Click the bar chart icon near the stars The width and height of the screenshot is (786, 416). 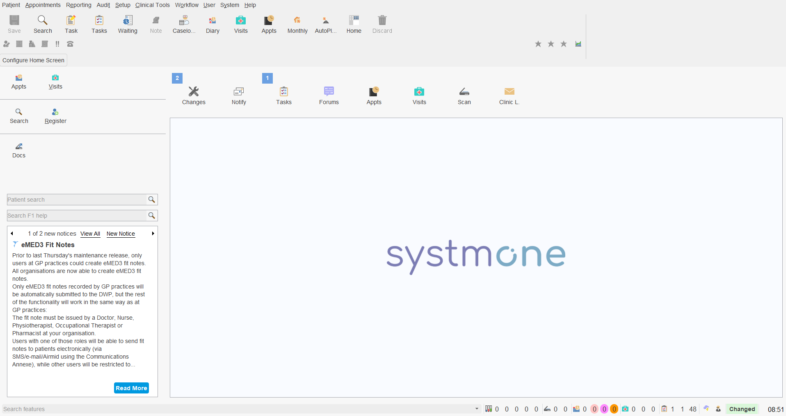(x=578, y=44)
